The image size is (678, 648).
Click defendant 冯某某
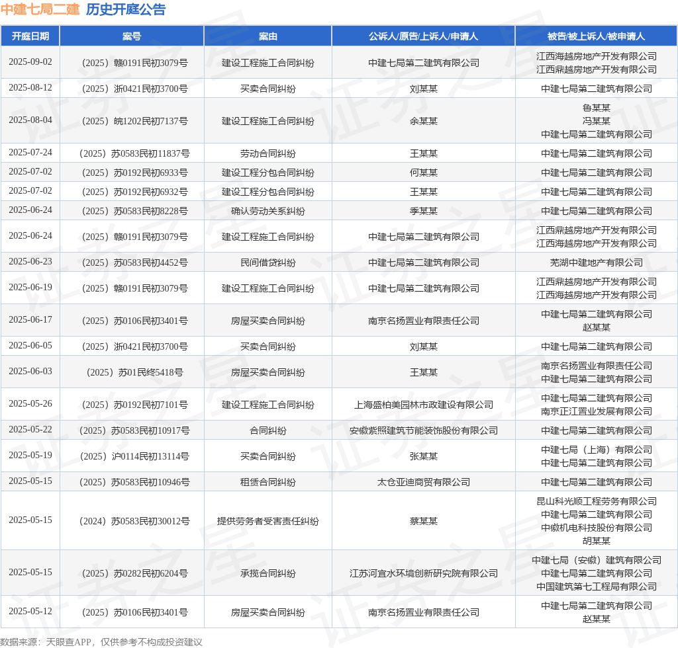coord(597,121)
